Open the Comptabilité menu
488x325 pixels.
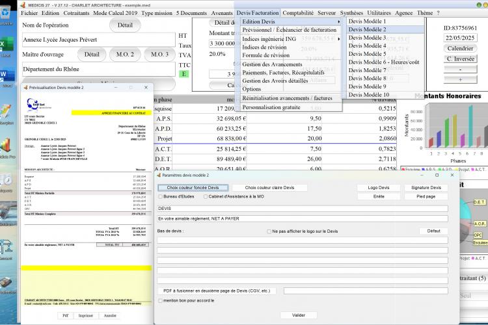[x=298, y=13]
